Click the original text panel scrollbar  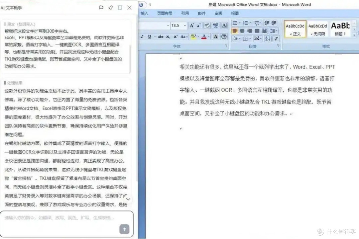click(130, 58)
